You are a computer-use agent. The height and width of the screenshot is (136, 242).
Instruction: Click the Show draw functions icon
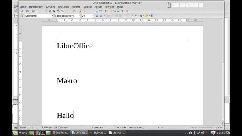click(106, 11)
